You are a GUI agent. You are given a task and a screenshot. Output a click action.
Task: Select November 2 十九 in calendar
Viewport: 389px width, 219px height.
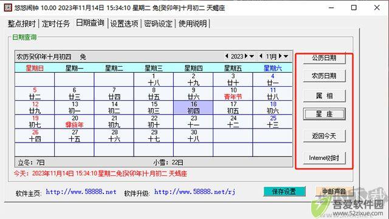point(193,79)
